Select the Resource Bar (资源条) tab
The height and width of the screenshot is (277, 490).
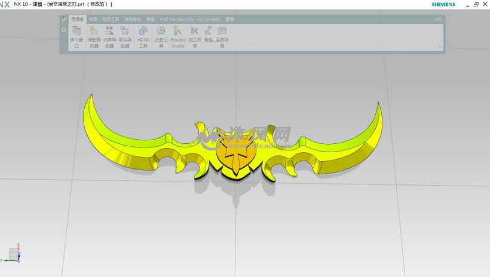click(x=78, y=19)
